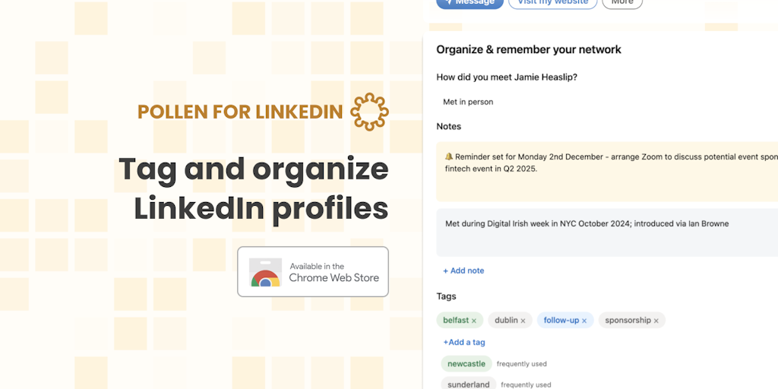Image resolution: width=778 pixels, height=389 pixels.
Task: Click the Pollen flower logo icon
Action: click(x=369, y=112)
